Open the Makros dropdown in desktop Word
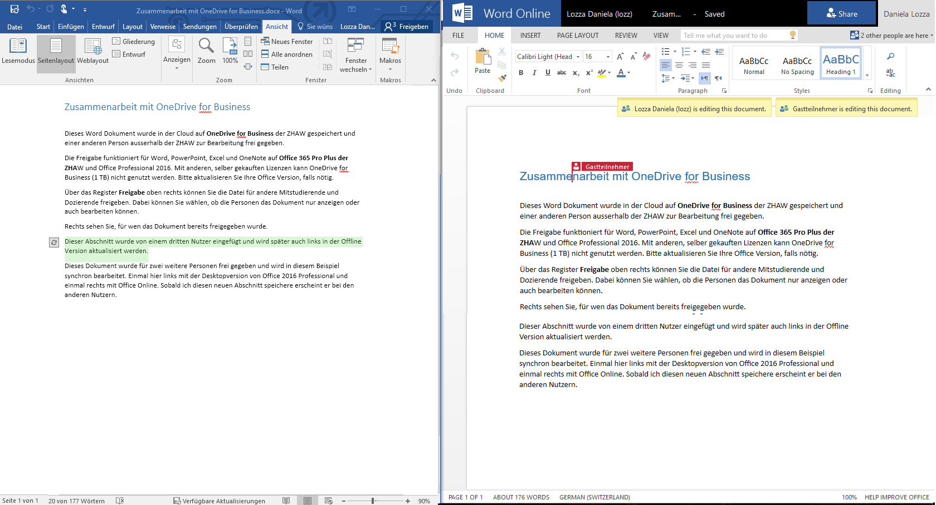The image size is (936, 505). [x=390, y=55]
